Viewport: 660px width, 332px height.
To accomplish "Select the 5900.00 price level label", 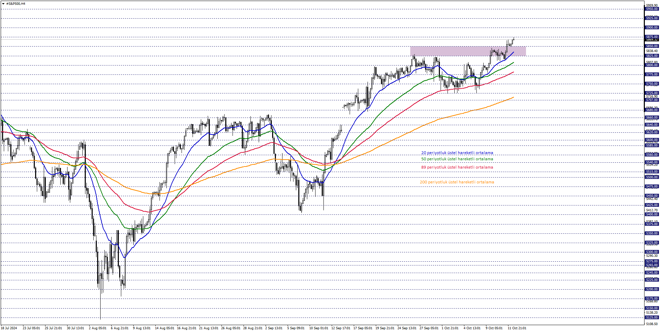I will click(x=651, y=28).
